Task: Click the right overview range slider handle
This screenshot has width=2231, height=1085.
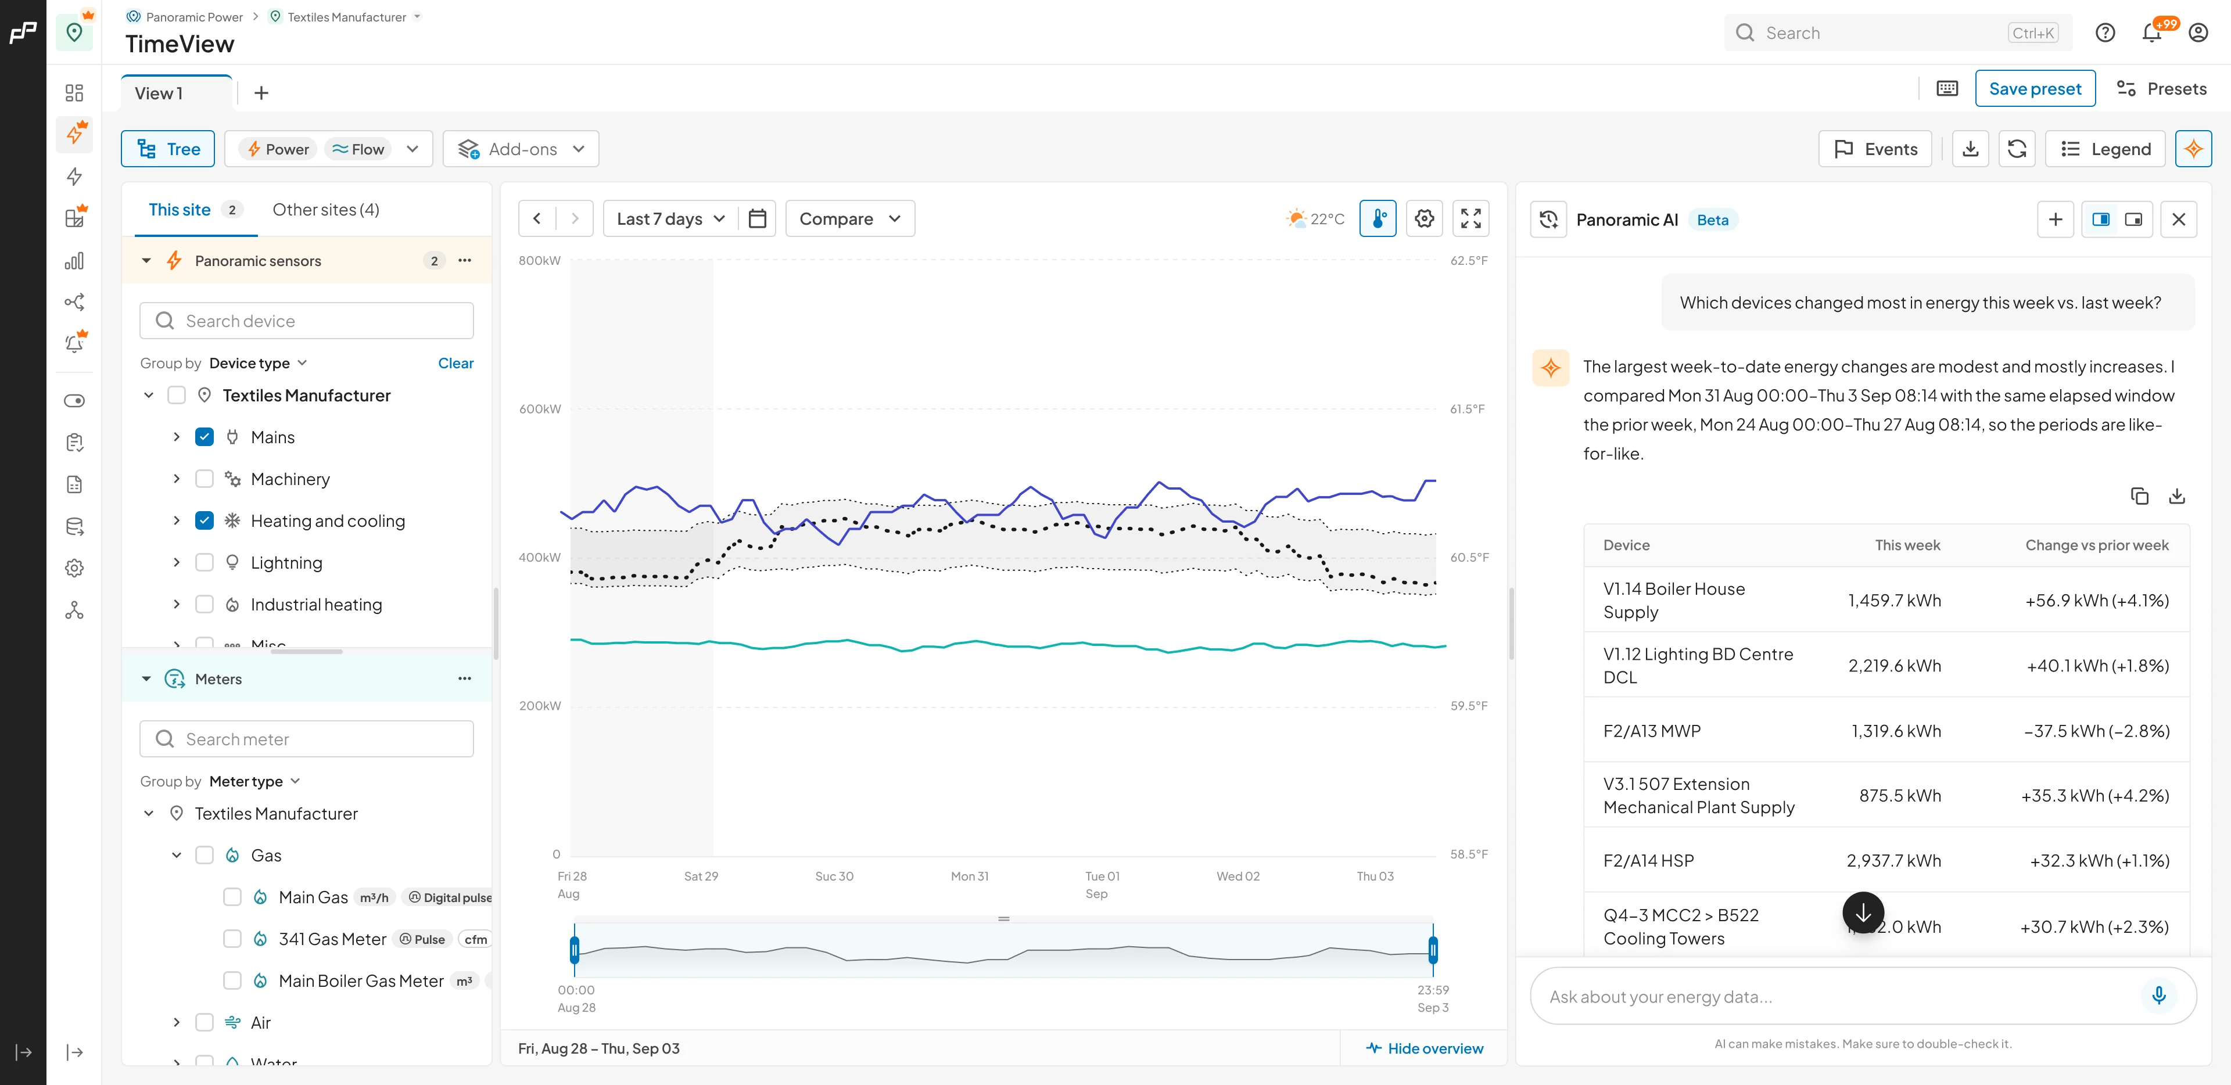Action: tap(1433, 950)
